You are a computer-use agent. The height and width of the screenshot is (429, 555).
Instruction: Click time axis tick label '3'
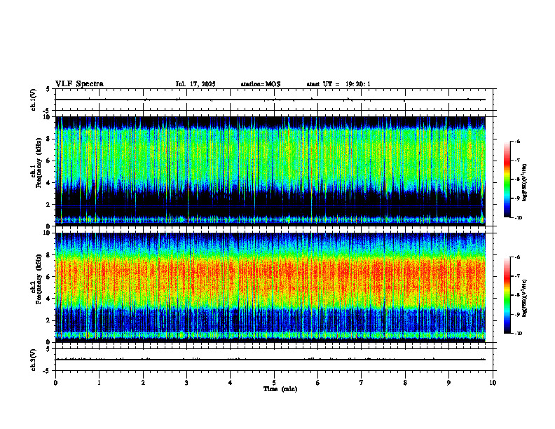pyautogui.click(x=186, y=383)
